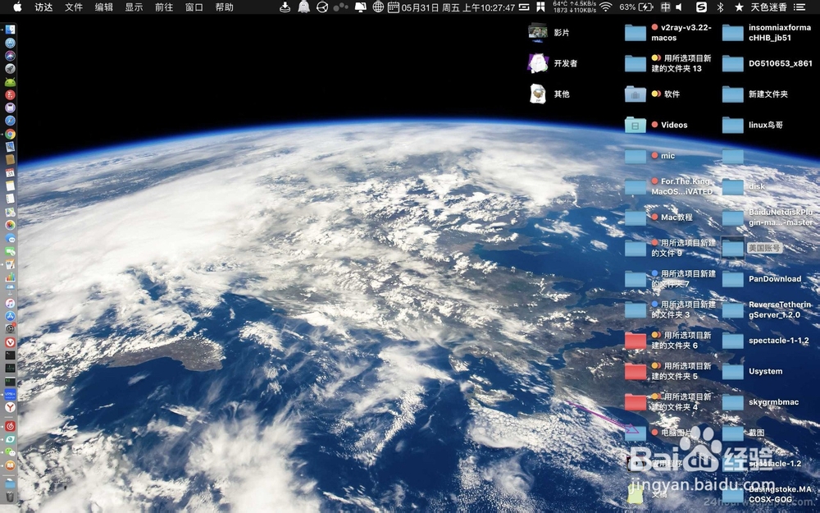
Task: Open the notification center list icon
Action: pos(799,7)
